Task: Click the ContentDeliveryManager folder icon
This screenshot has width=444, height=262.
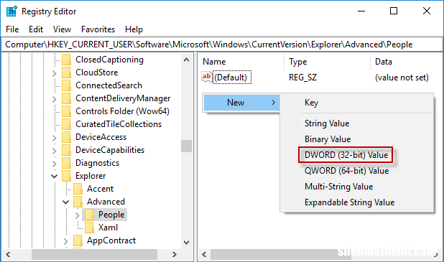Action: click(x=67, y=98)
